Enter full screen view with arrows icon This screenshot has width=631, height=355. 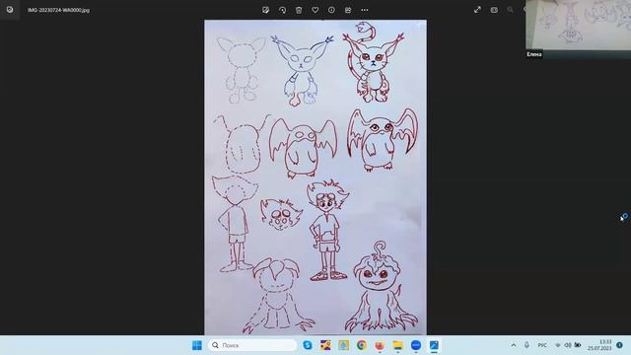(477, 10)
